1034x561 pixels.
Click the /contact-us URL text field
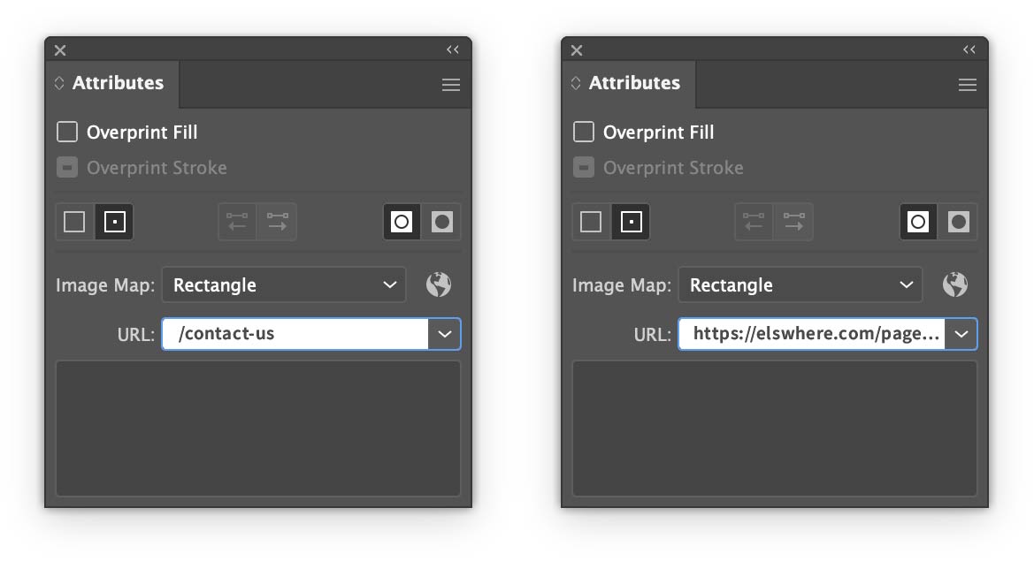click(x=295, y=334)
